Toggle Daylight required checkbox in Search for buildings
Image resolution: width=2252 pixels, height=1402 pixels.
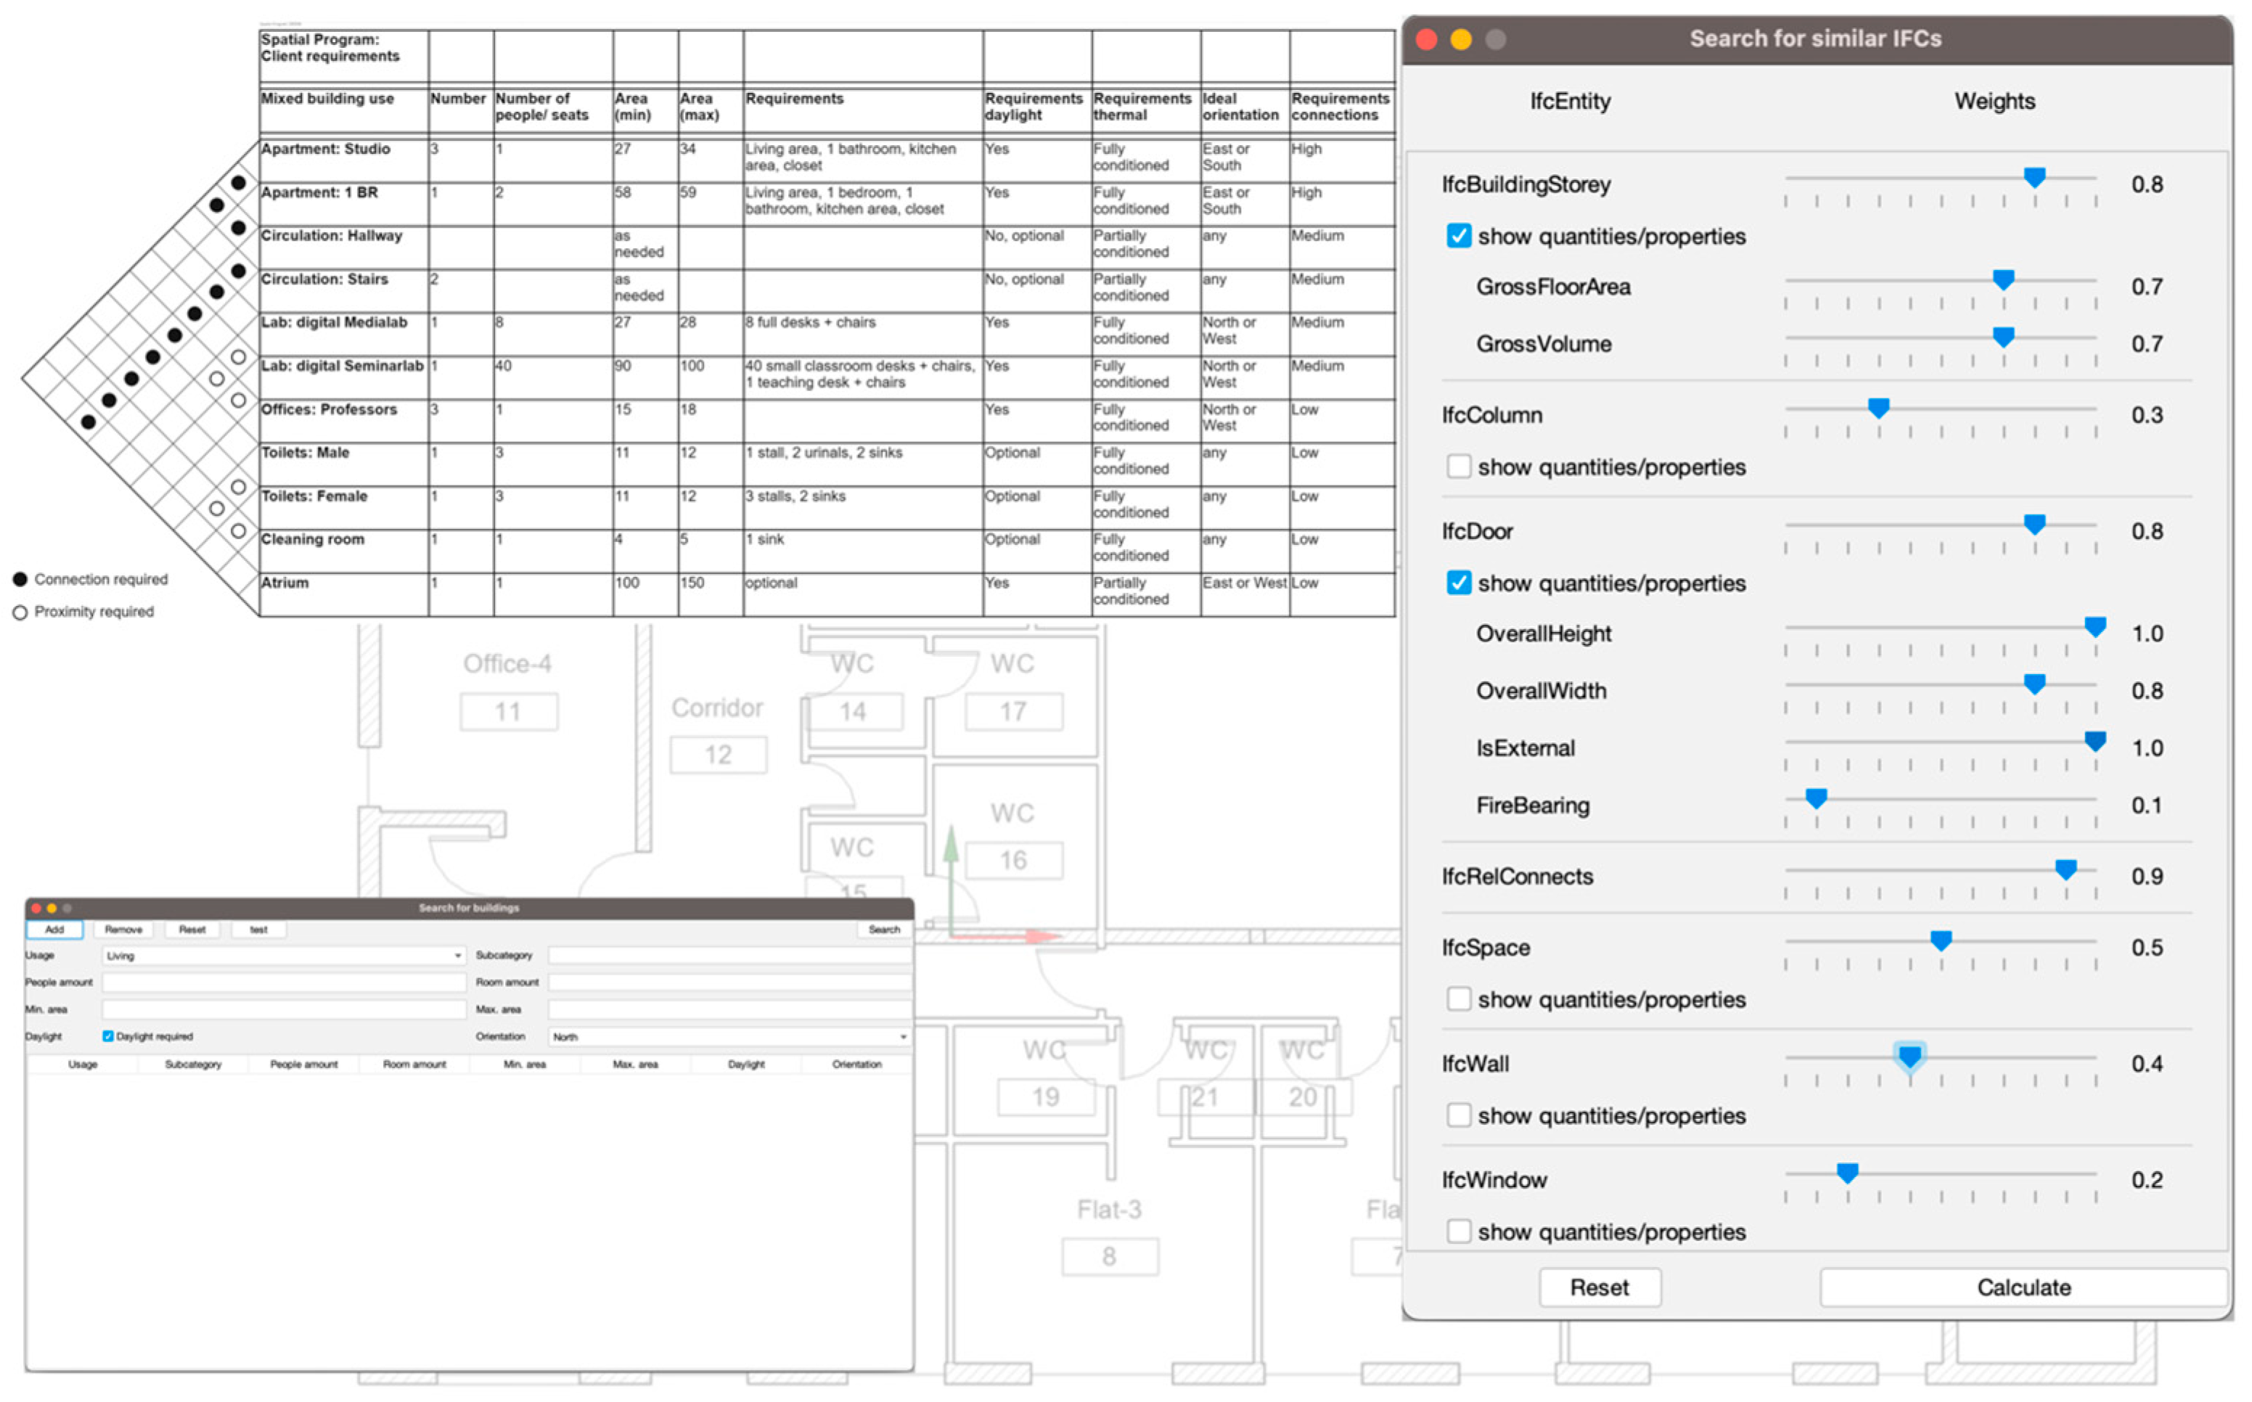pos(107,1037)
